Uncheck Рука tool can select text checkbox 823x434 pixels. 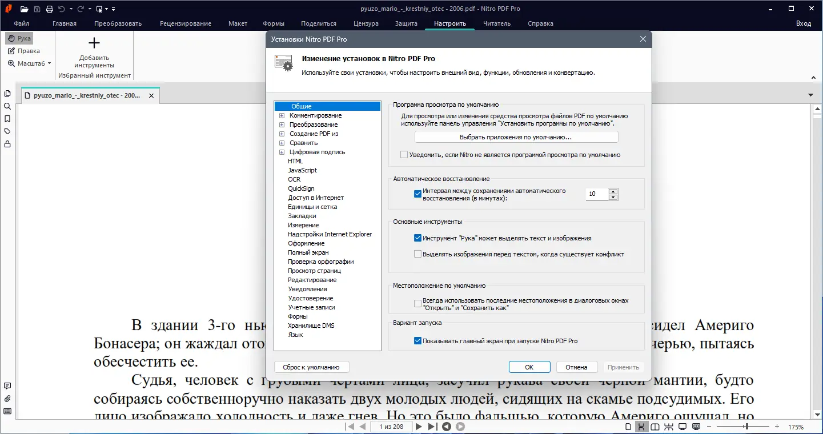pos(418,238)
